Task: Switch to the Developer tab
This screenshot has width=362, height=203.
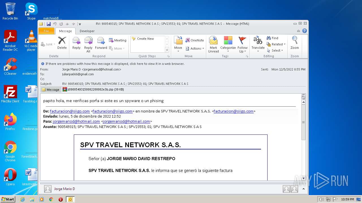Action: click(87, 31)
